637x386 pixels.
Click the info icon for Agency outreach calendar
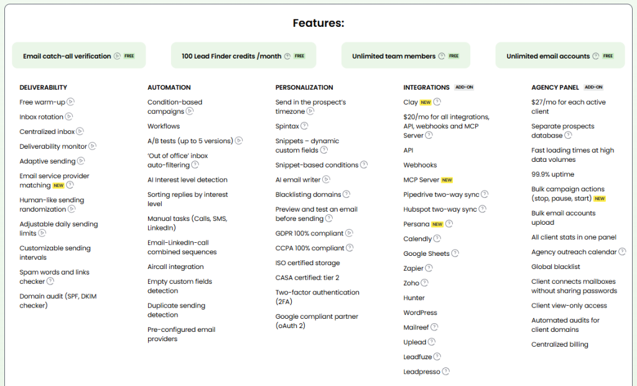point(622,252)
